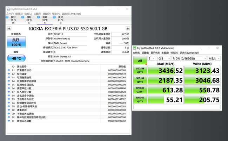Click status dot of attribute 0A 控制器忙状态时间
228x141 pixels.
click(9, 103)
